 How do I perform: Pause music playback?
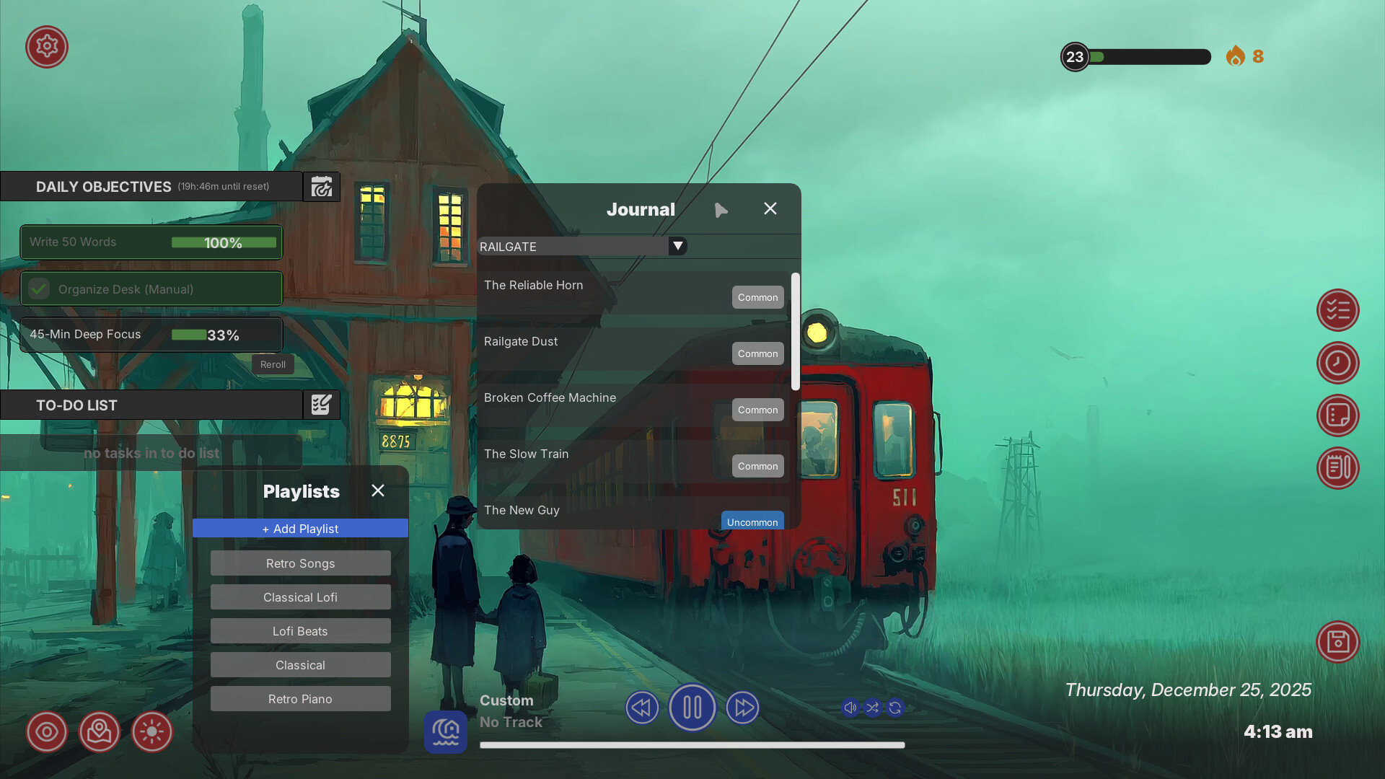692,708
